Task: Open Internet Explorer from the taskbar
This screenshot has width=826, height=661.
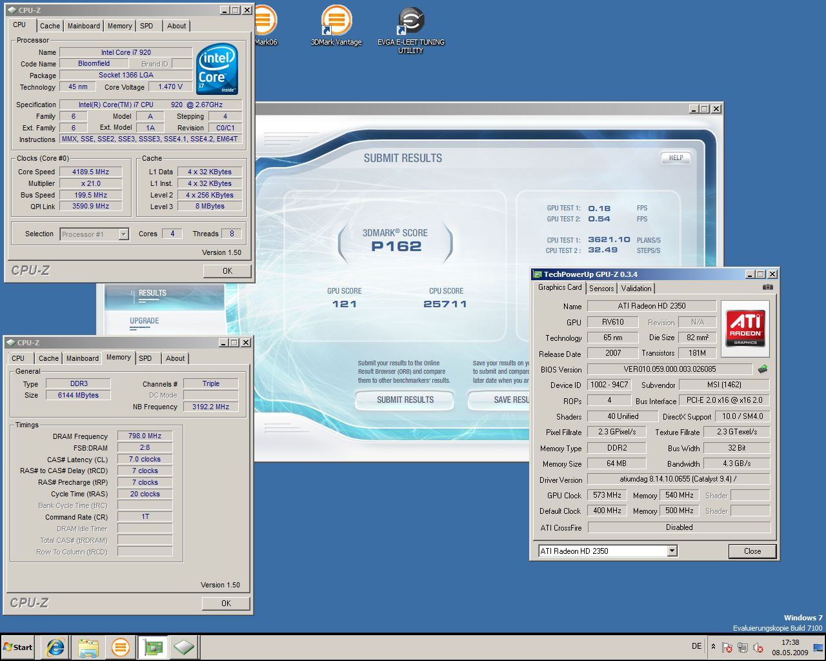Action: [56, 647]
